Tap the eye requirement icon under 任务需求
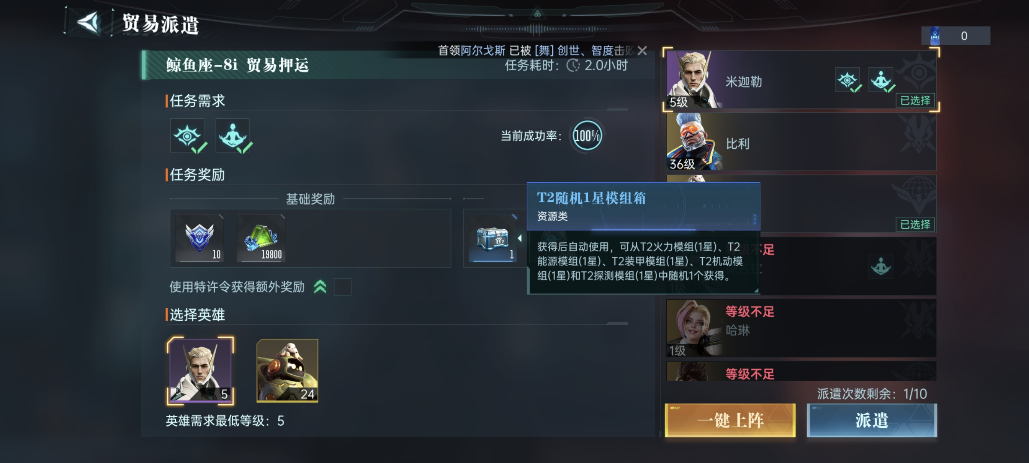1029x463 pixels. pyautogui.click(x=187, y=135)
